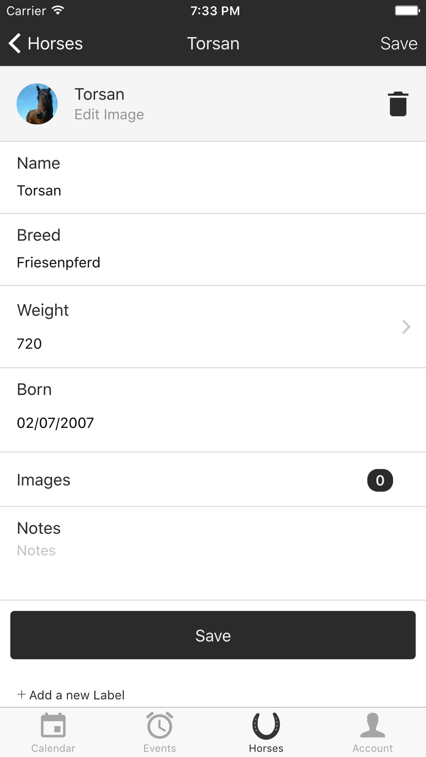Tap the back arrow to Horses
The height and width of the screenshot is (757, 426).
(x=15, y=43)
